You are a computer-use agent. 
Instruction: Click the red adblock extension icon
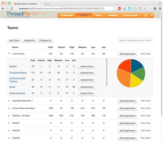click(x=119, y=9)
